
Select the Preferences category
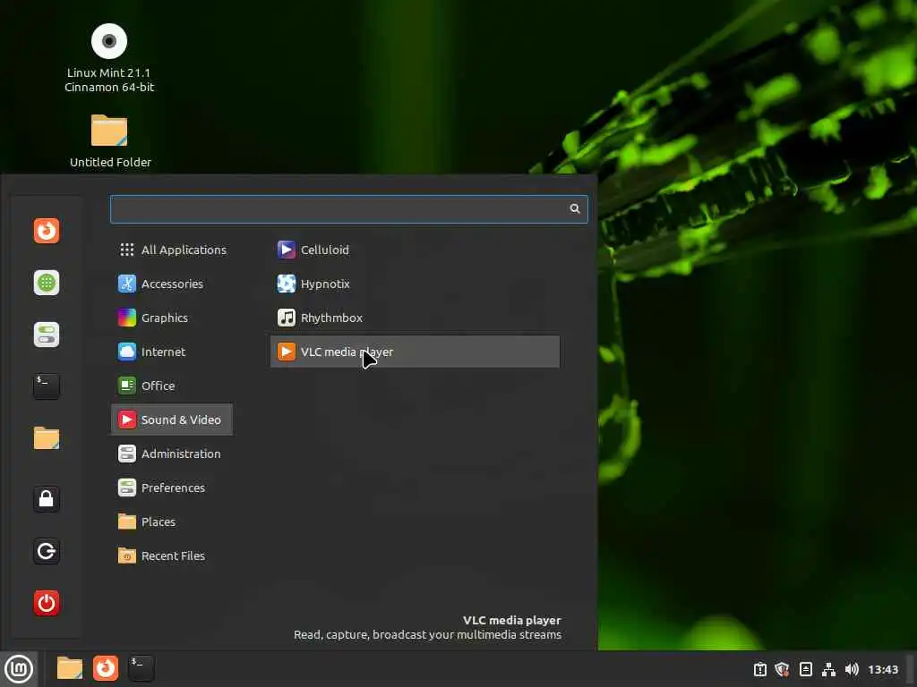click(172, 488)
